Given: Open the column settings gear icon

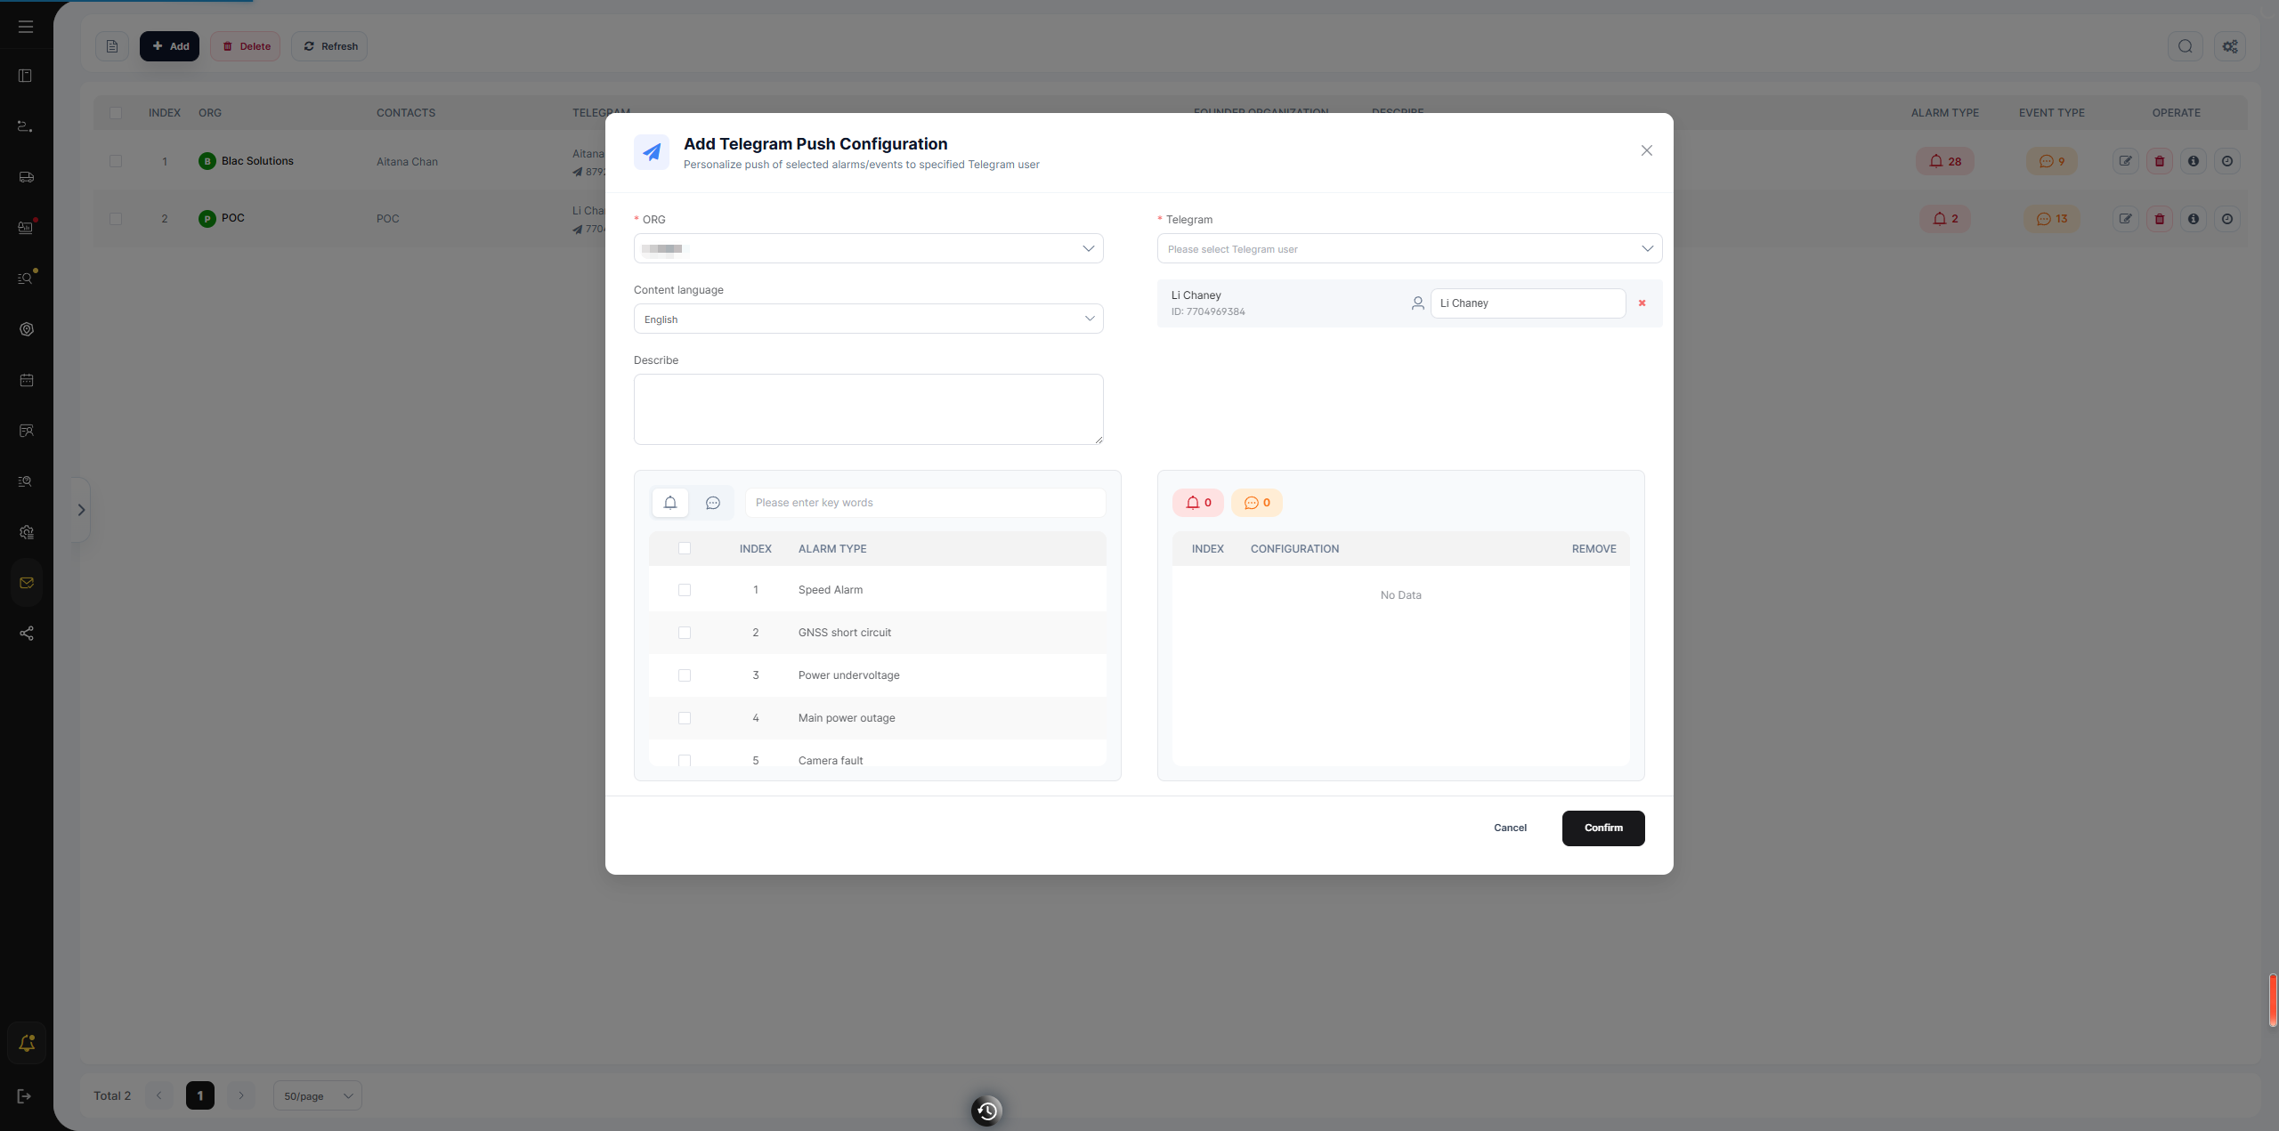Looking at the screenshot, I should [x=2229, y=46].
